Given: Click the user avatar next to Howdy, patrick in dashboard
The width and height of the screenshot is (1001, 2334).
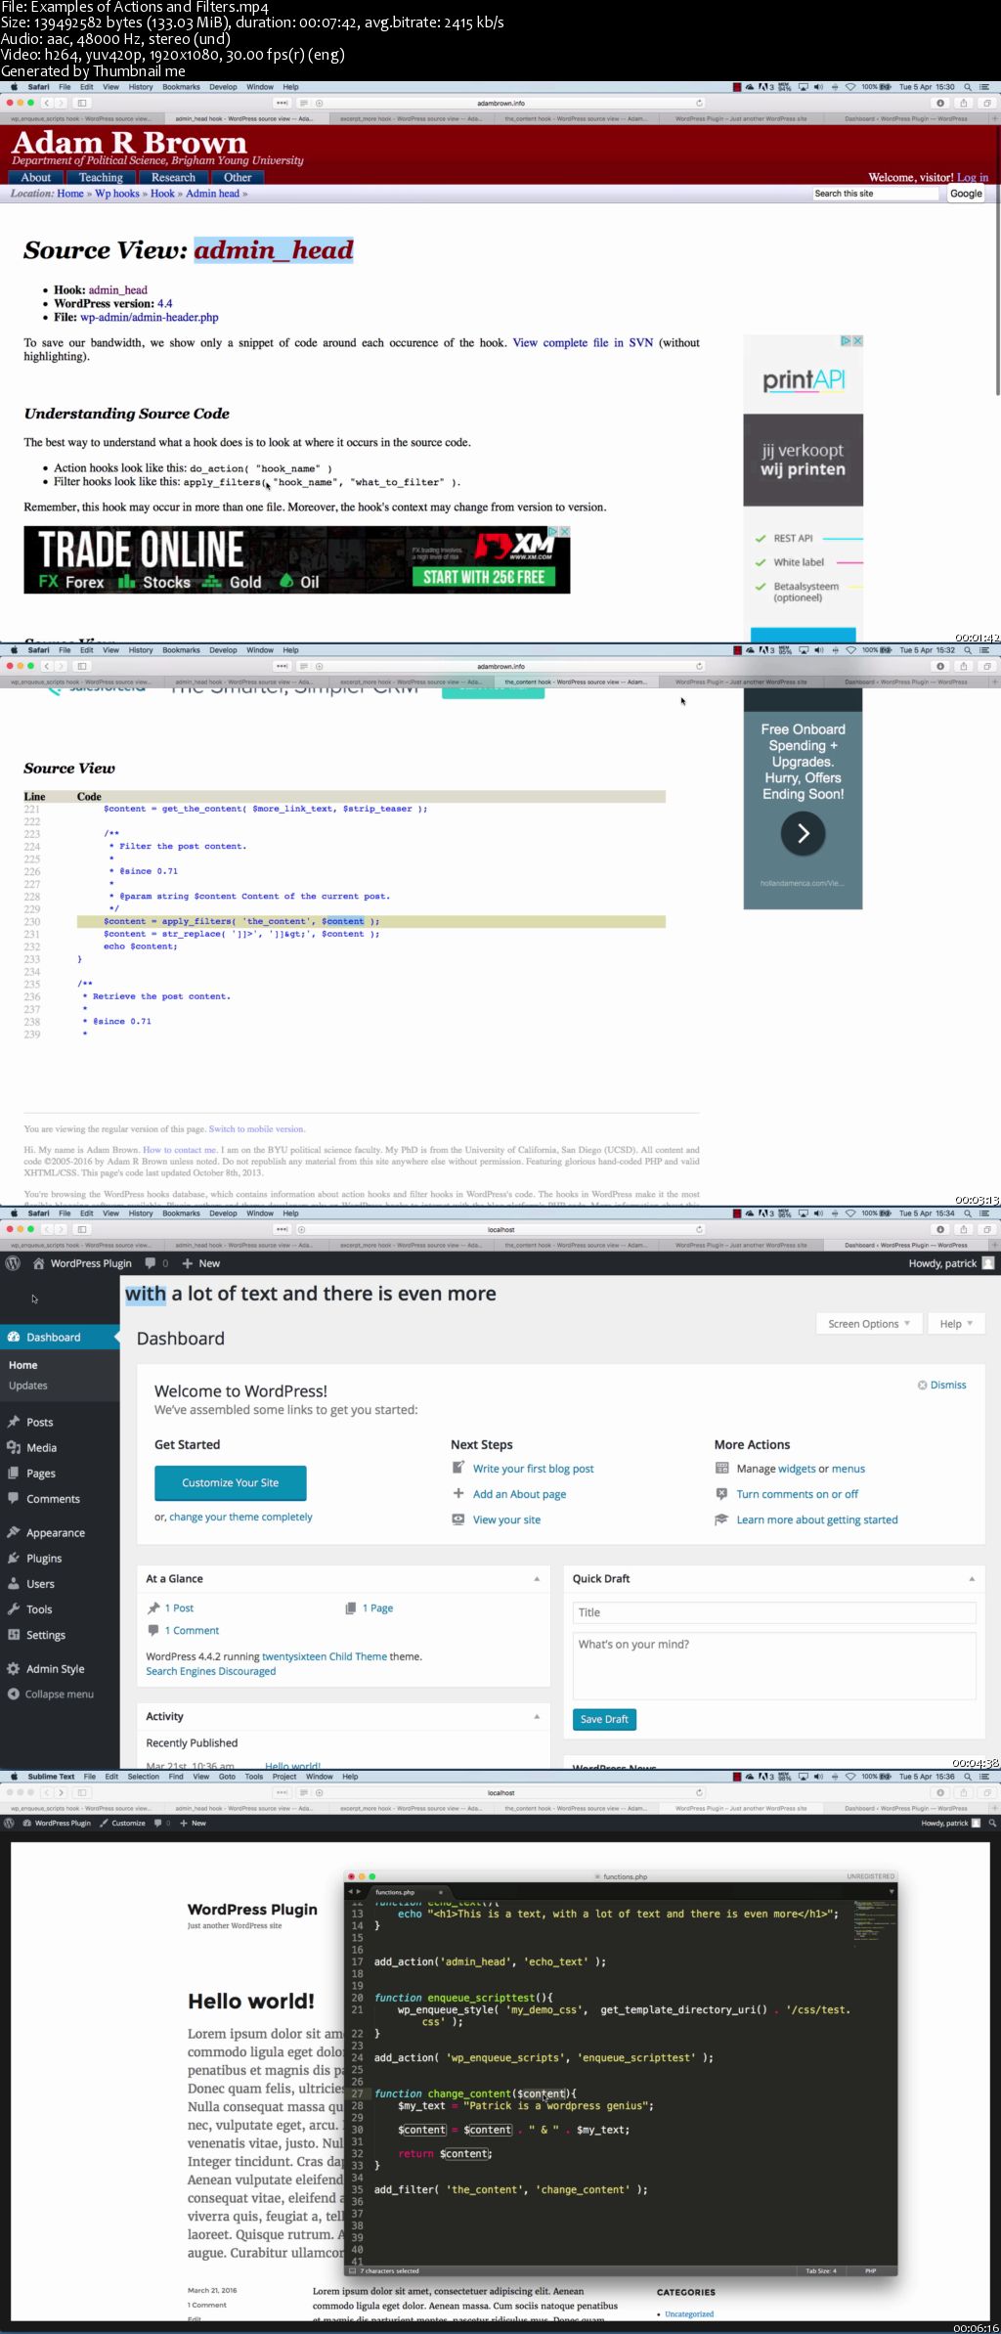Looking at the screenshot, I should pyautogui.click(x=987, y=1263).
